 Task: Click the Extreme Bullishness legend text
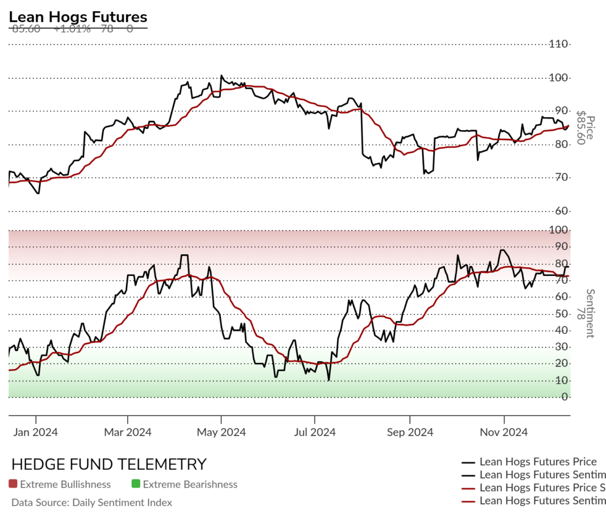65,484
